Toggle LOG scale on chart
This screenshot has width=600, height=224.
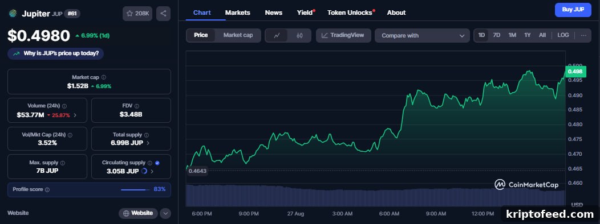tap(563, 35)
